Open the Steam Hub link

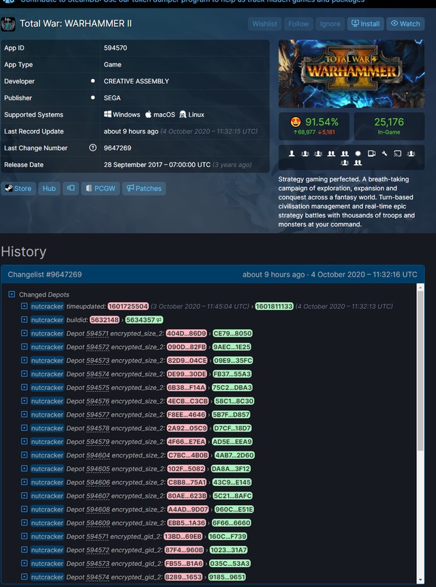[x=49, y=188]
